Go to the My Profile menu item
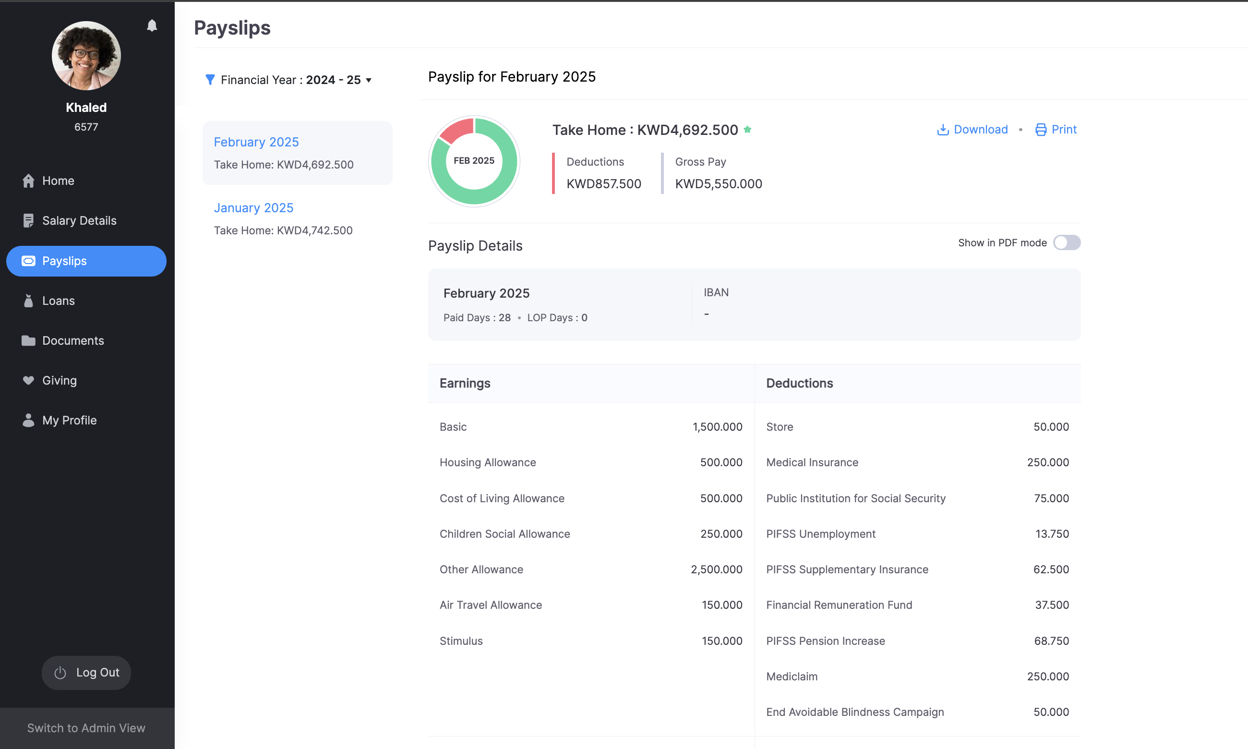This screenshot has width=1248, height=749. [69, 421]
